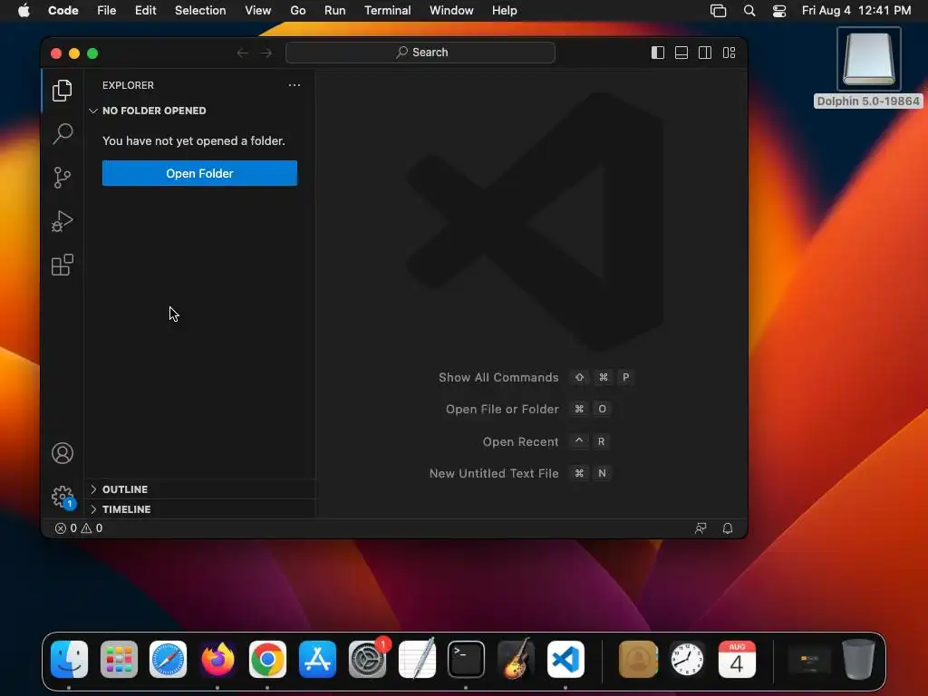Click the errors count in status bar

pos(65,528)
